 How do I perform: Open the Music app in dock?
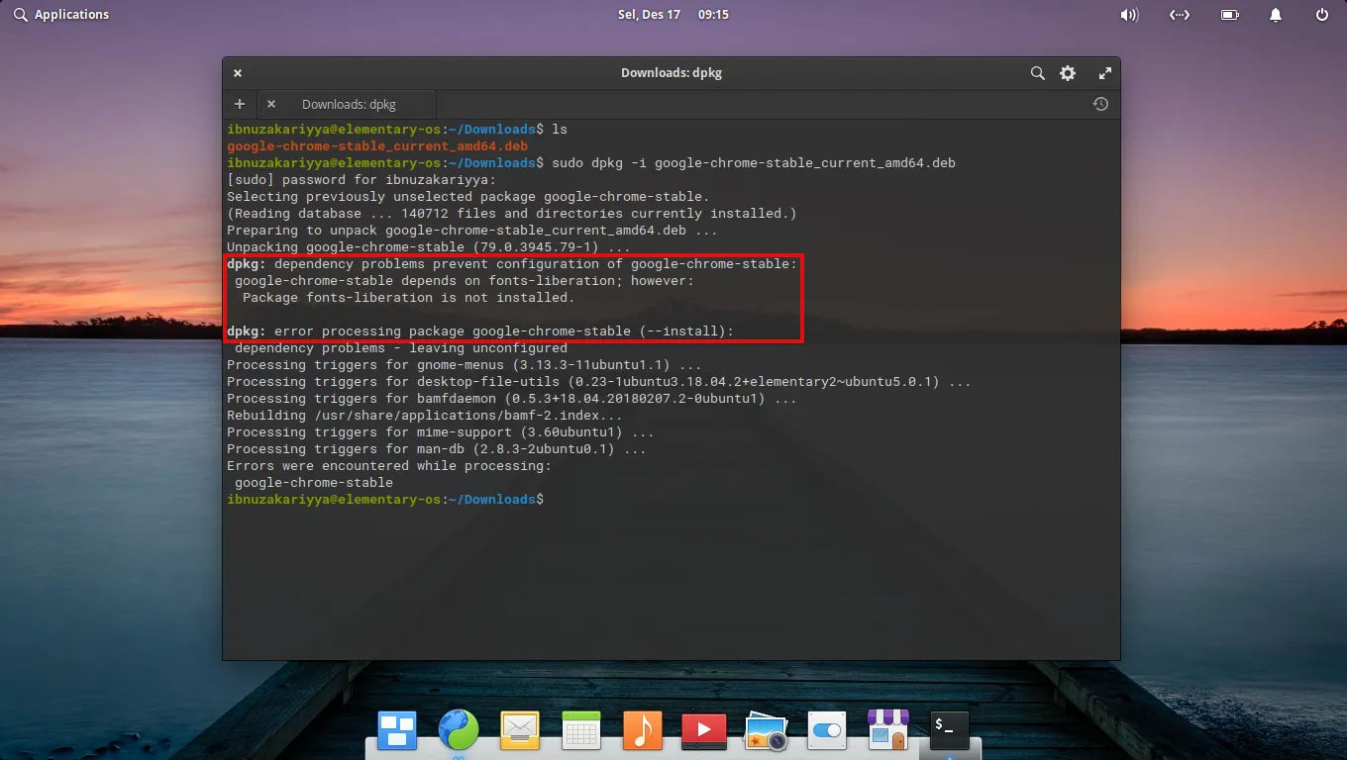tap(642, 731)
